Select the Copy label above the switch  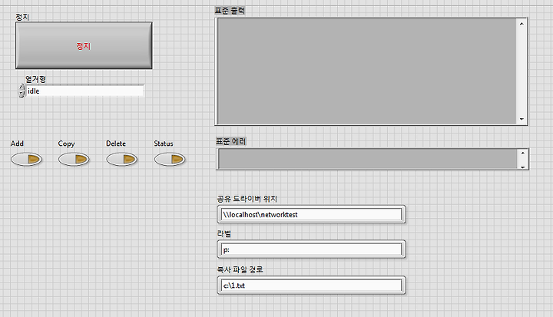[66, 144]
